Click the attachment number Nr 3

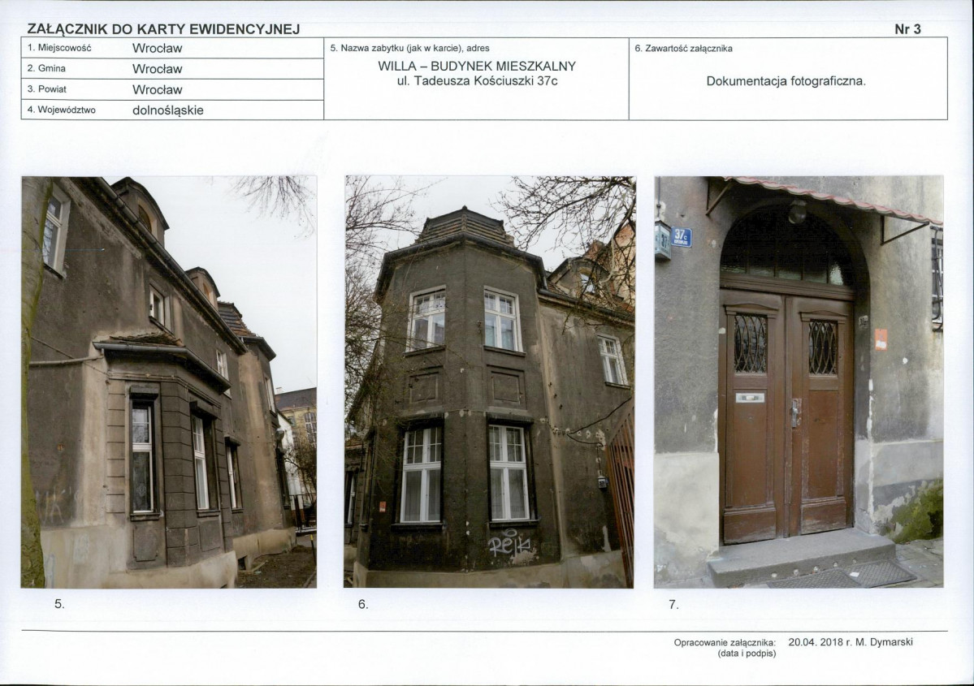click(x=907, y=29)
